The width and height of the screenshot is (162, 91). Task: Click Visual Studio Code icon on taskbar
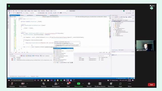click(55, 80)
